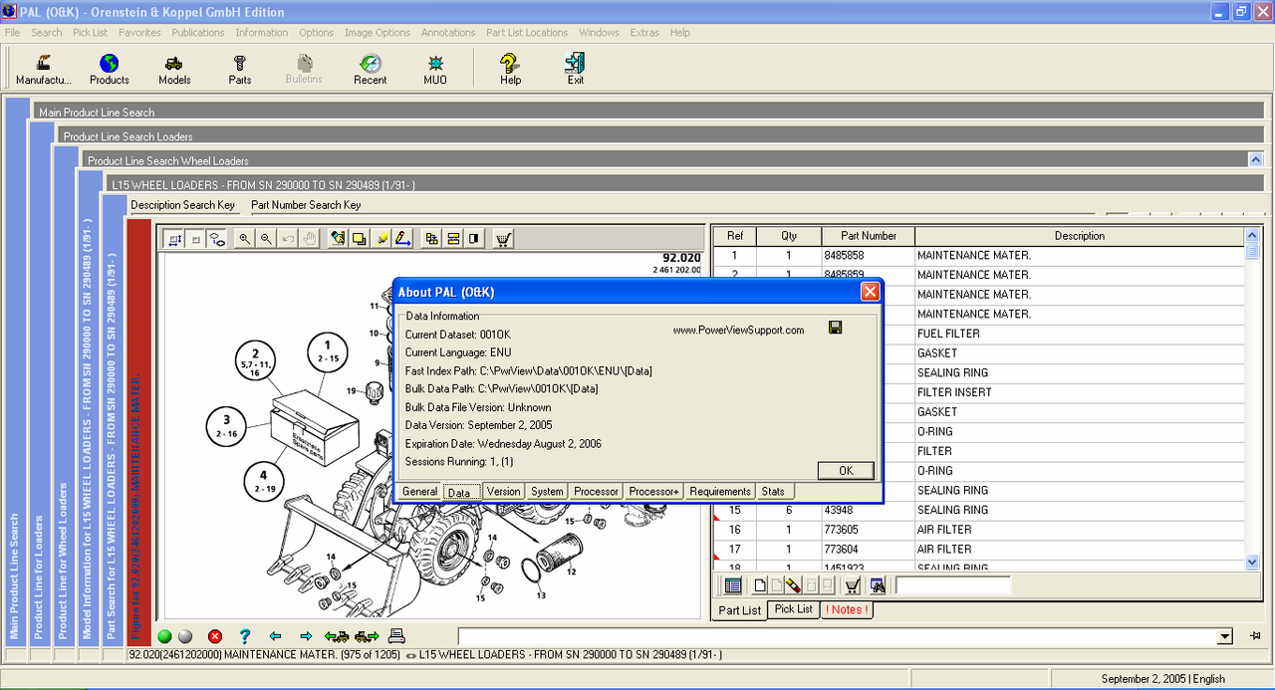Screen dimensions: 1275x690
Task: Click the floppy disk save icon in About dialog
Action: (835, 328)
